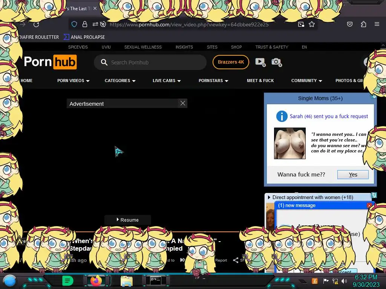Screen dimensions: 386x289
Task: Open the tracking protection shield icon
Action: coord(74,24)
